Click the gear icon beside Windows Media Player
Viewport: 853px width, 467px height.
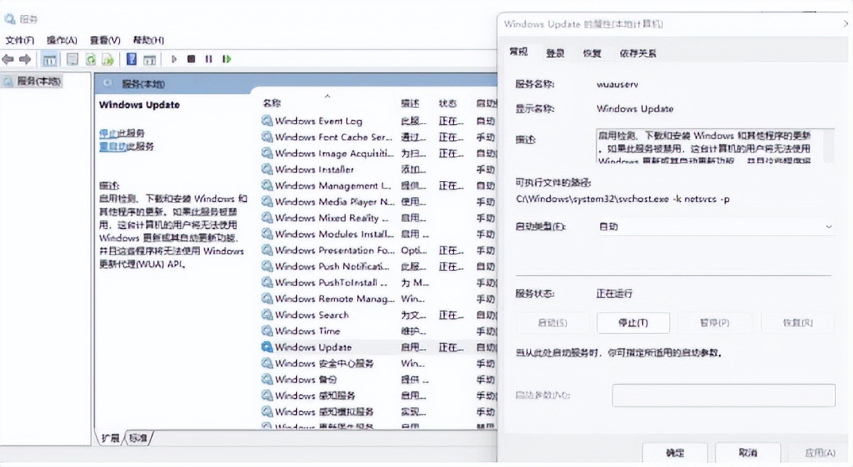[x=267, y=202]
